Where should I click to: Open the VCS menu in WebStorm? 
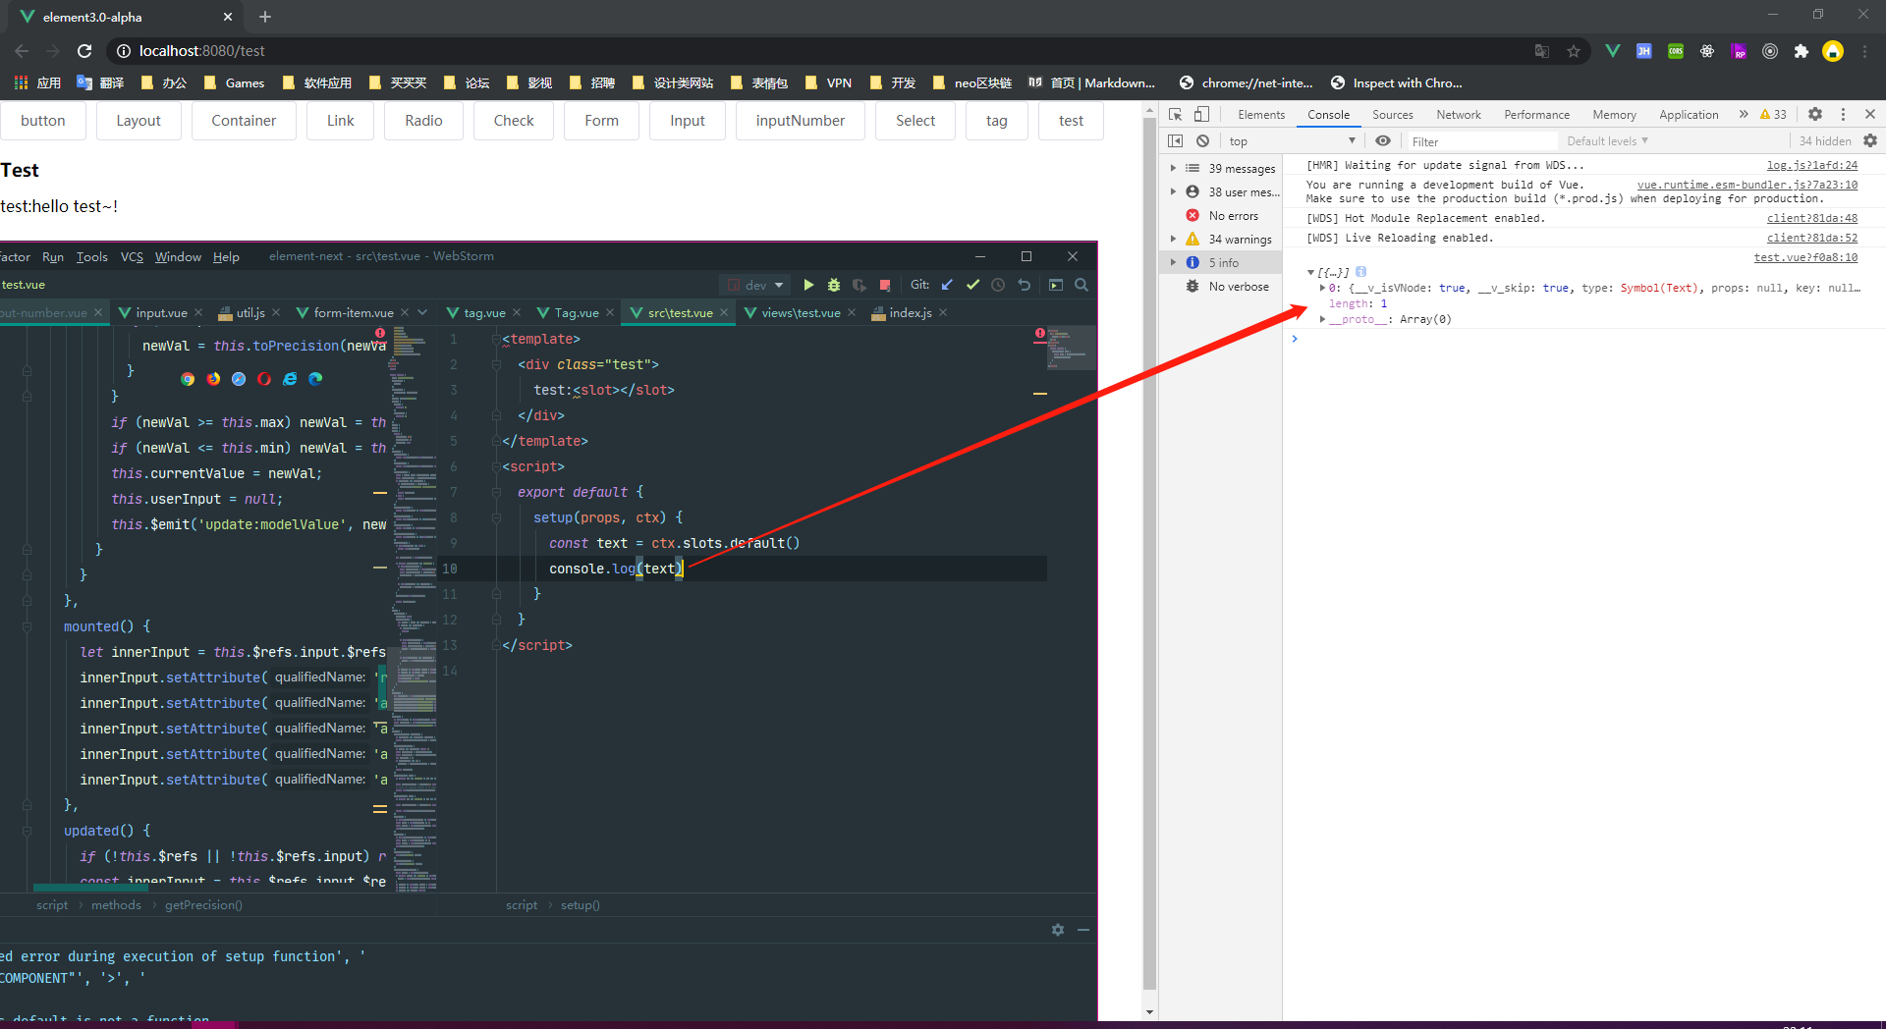coord(132,256)
